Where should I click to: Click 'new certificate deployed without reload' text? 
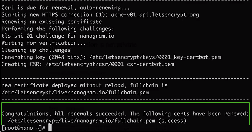click(64, 85)
